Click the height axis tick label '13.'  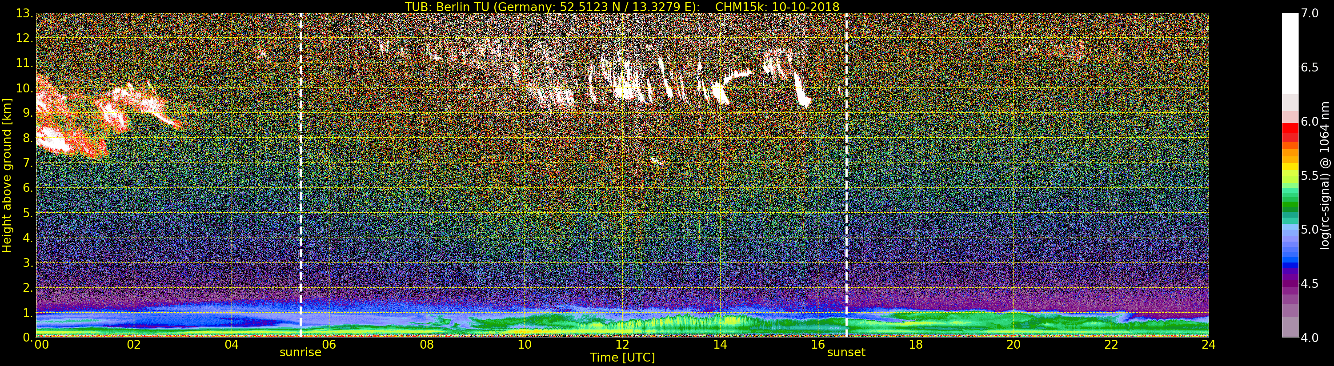click(24, 13)
